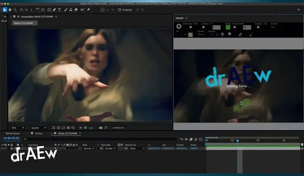The height and width of the screenshot is (176, 304).
Task: Click the eraser icon in DRAEW panel
Action: point(240,35)
